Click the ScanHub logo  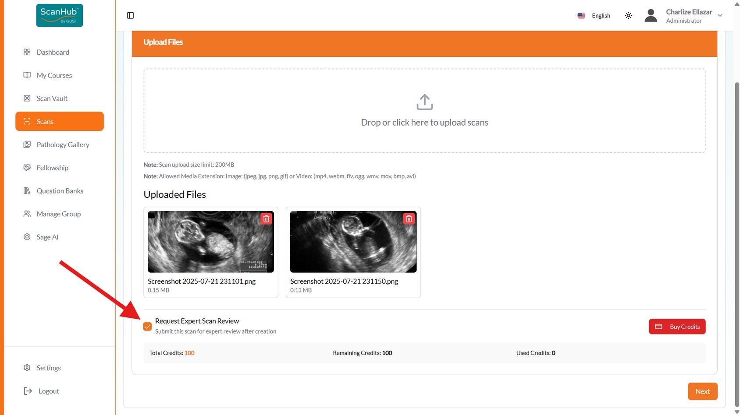(x=60, y=15)
